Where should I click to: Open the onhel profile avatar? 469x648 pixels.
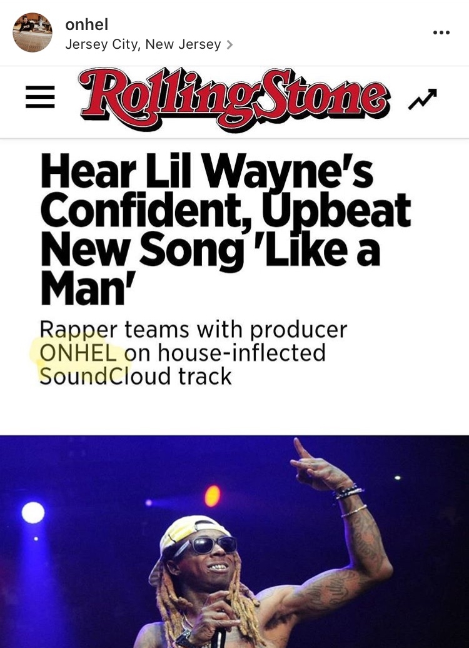(x=33, y=33)
